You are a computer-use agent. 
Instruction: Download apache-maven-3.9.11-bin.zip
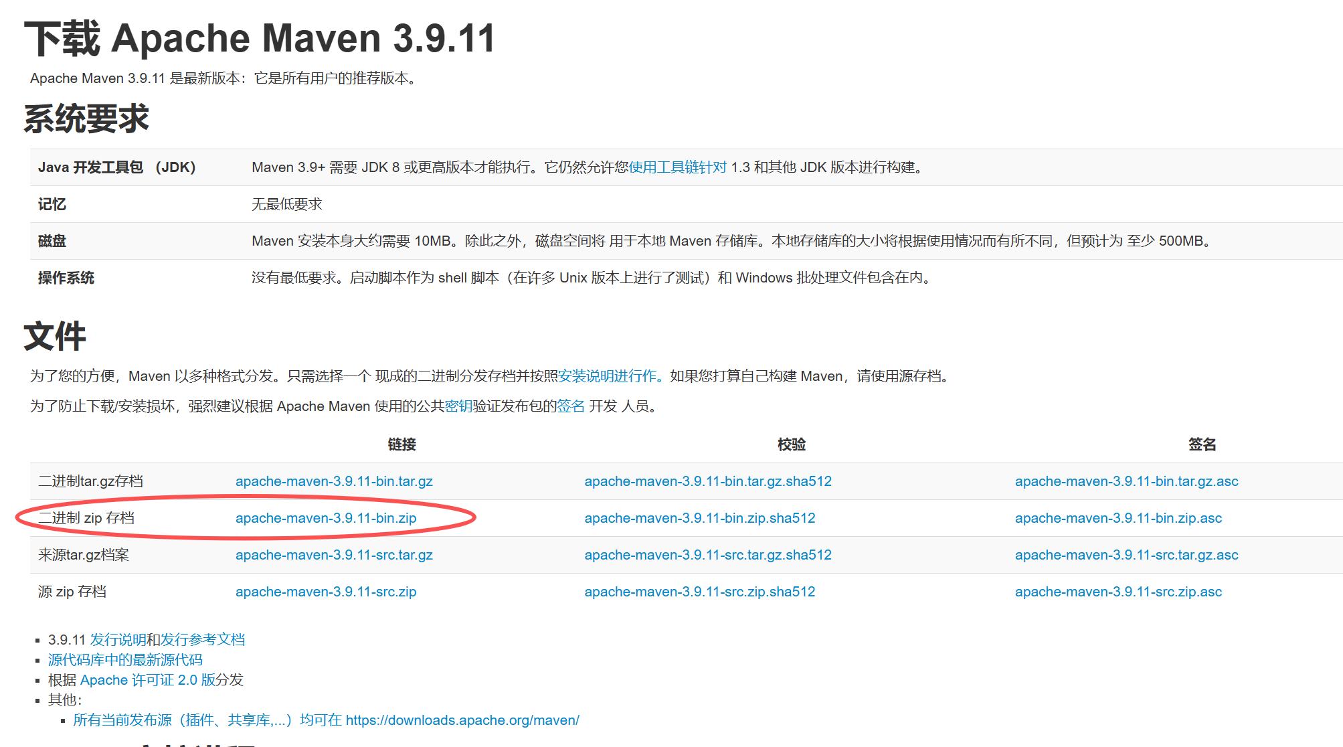click(x=326, y=518)
